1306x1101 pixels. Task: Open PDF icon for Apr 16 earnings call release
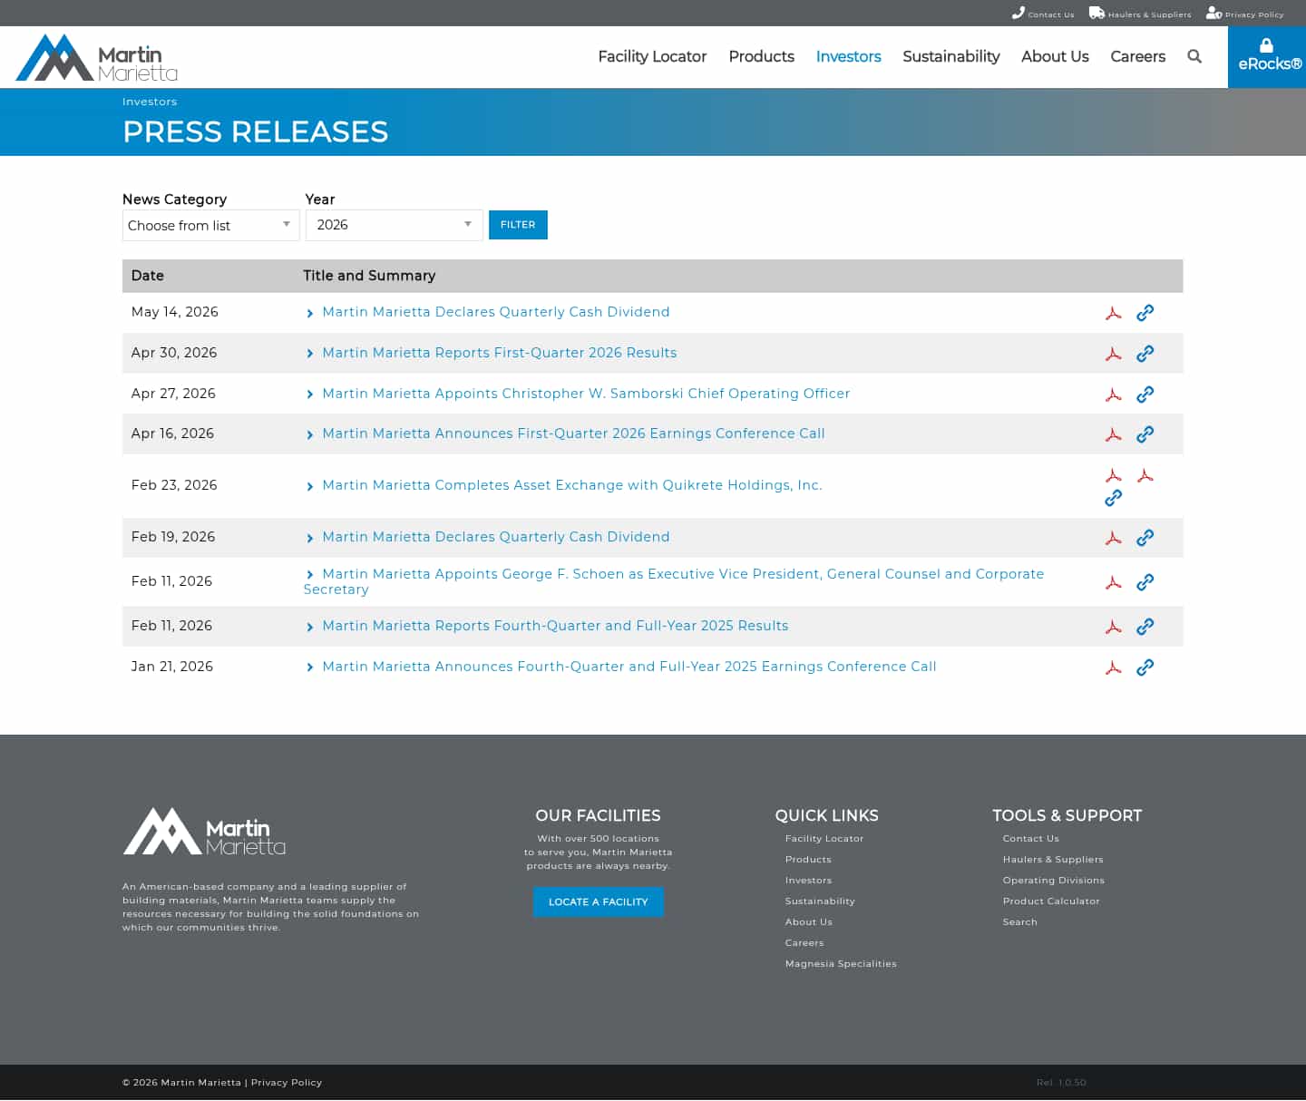1114,434
